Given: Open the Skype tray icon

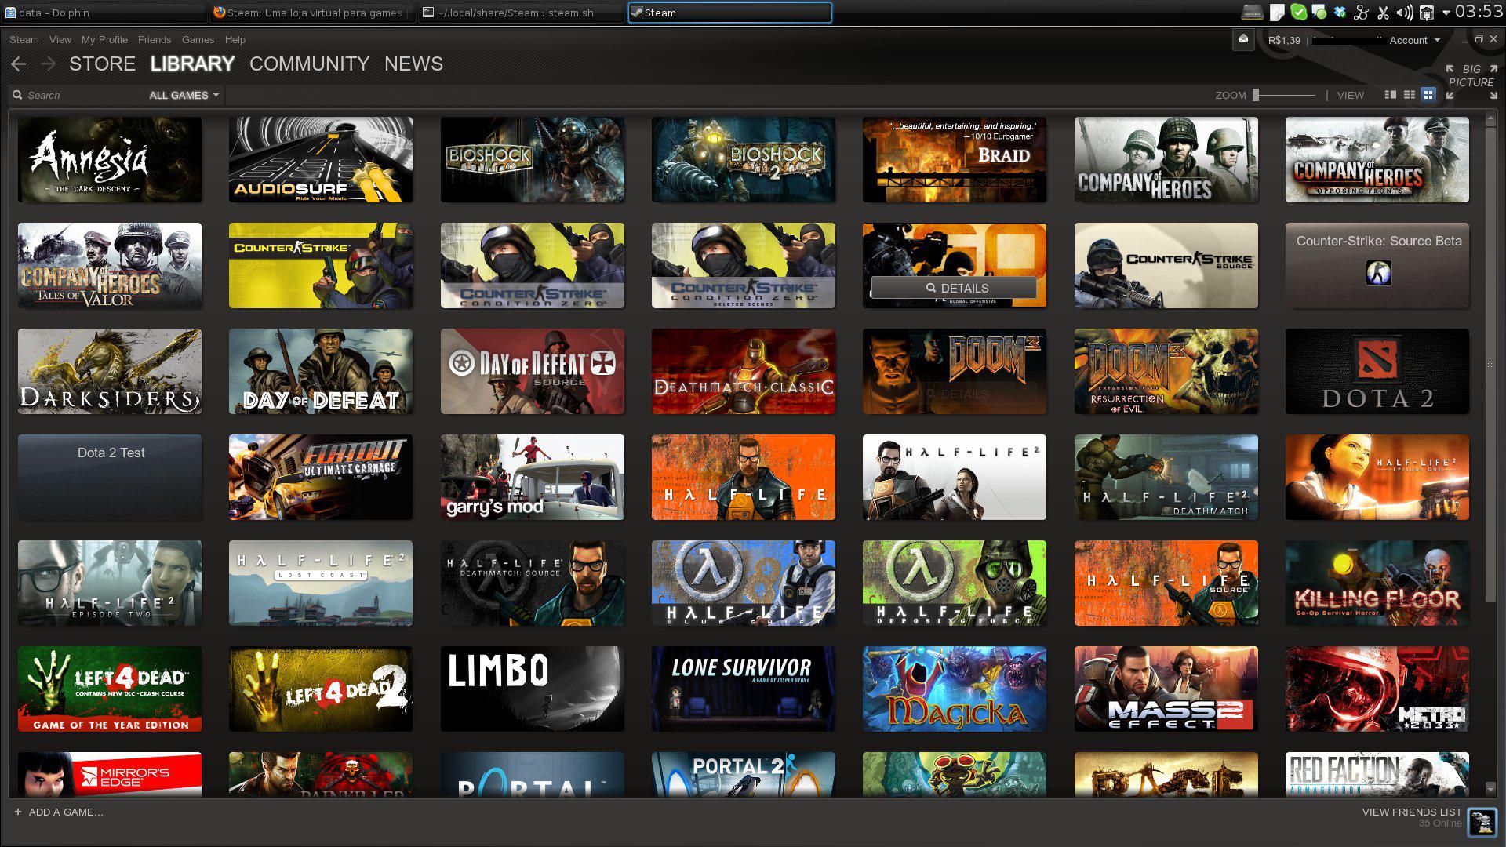Looking at the screenshot, I should point(1299,12).
